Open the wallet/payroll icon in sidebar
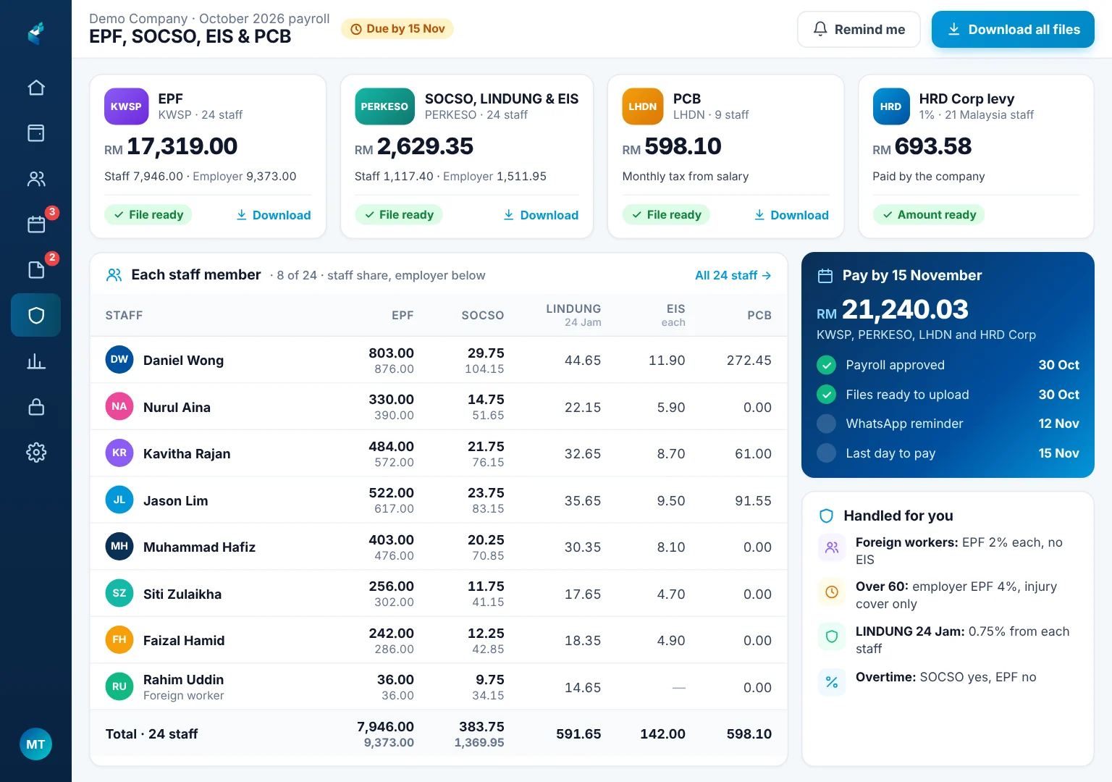This screenshot has height=782, width=1112. click(36, 133)
